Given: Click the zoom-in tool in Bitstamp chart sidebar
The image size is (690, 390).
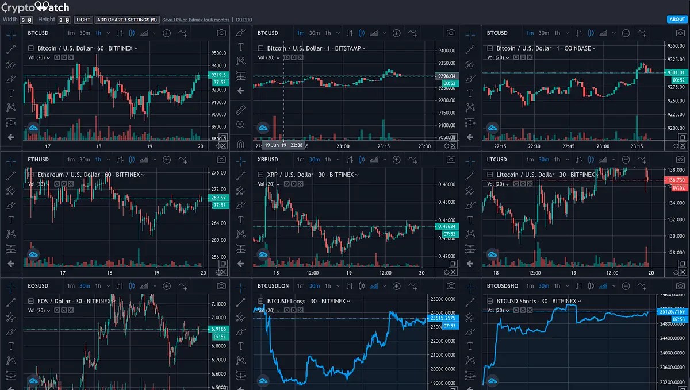Looking at the screenshot, I should pos(241,125).
